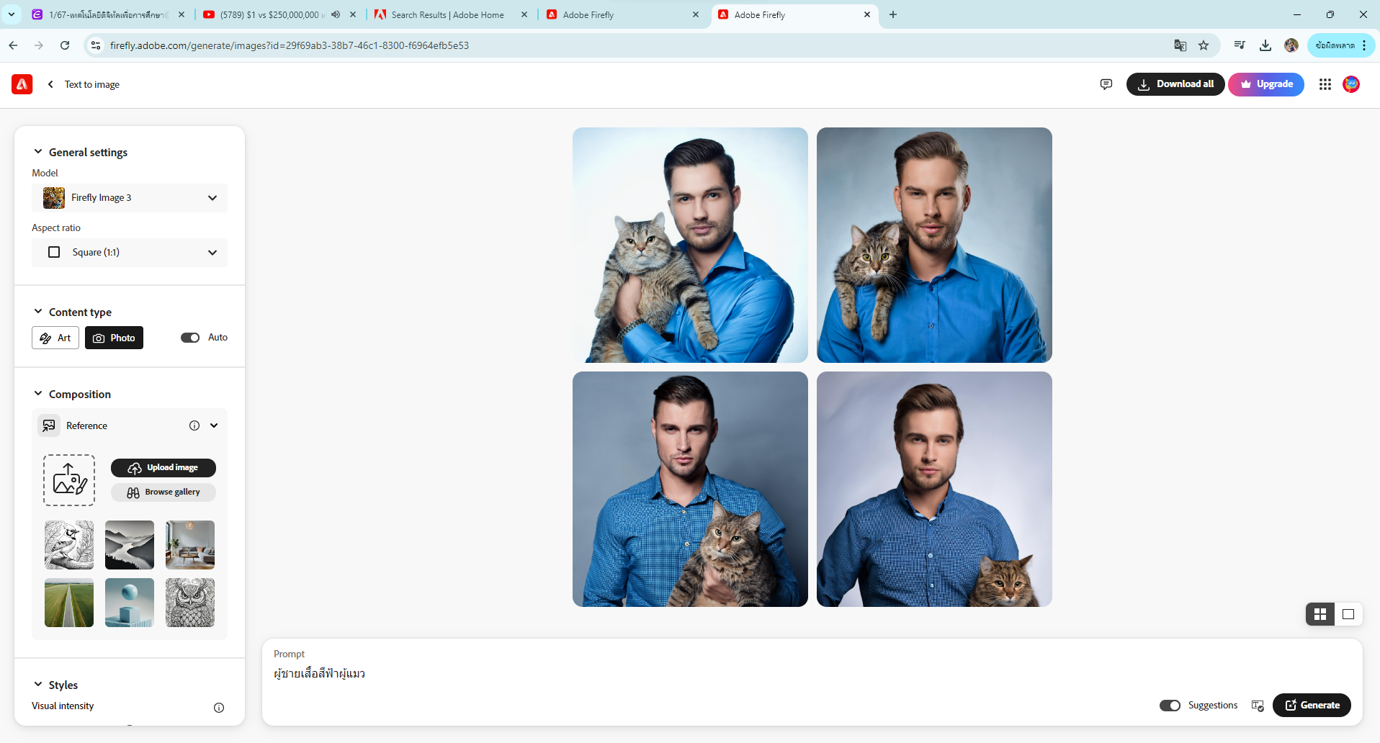Open the feedback chat icon
This screenshot has height=743, width=1380.
coord(1106,84)
